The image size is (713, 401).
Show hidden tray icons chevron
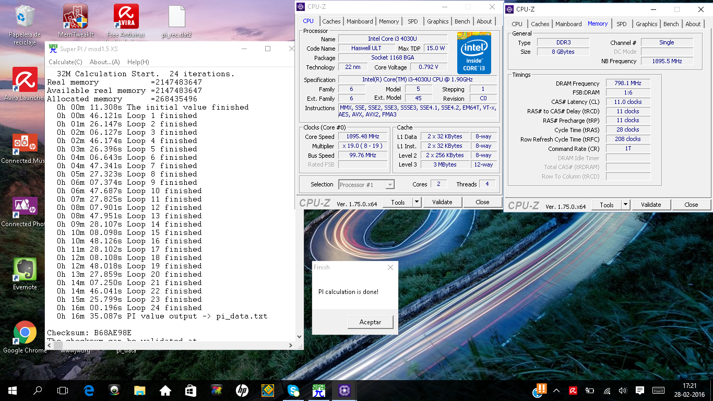(556, 390)
